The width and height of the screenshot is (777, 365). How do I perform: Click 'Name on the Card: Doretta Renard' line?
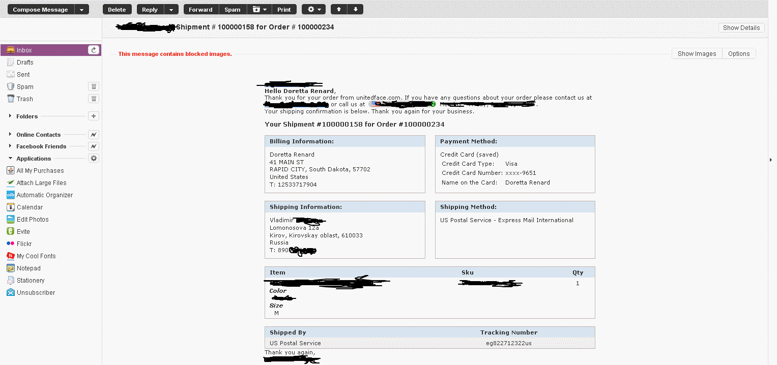coord(496,182)
